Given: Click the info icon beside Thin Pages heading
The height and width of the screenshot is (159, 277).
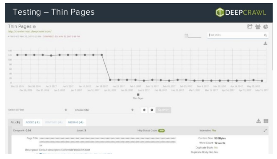Looking at the screenshot, I should [34, 27].
